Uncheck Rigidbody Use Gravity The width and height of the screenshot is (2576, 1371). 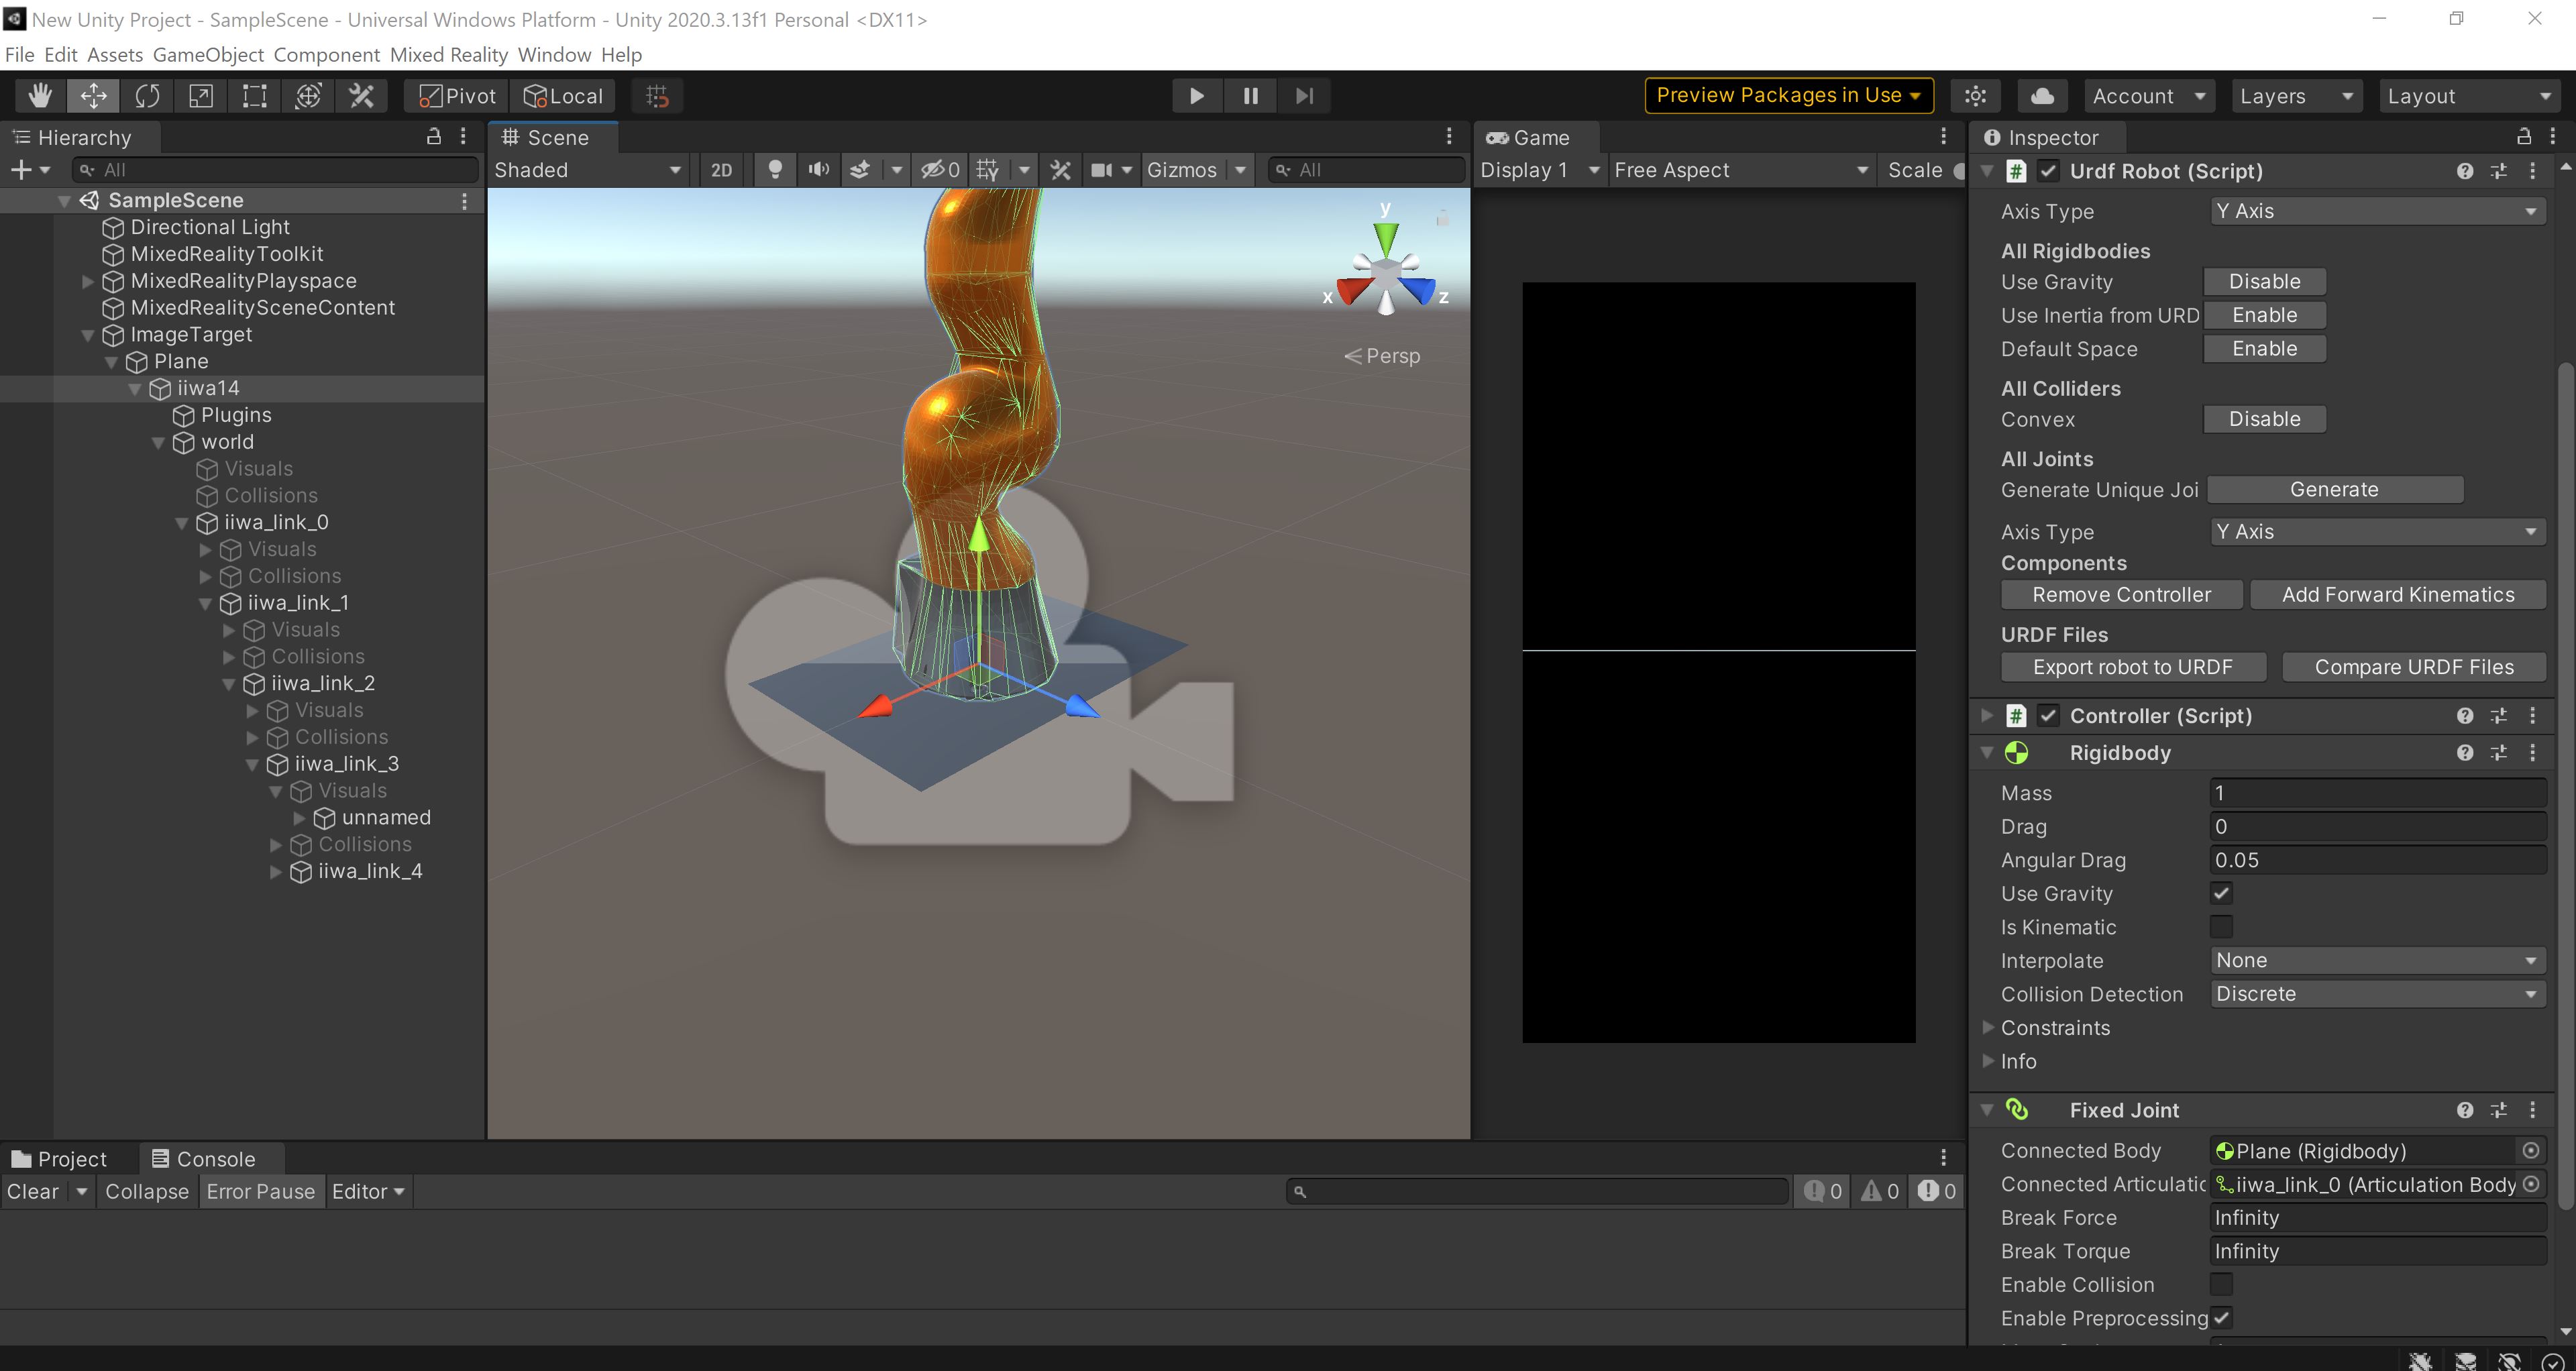point(2221,894)
